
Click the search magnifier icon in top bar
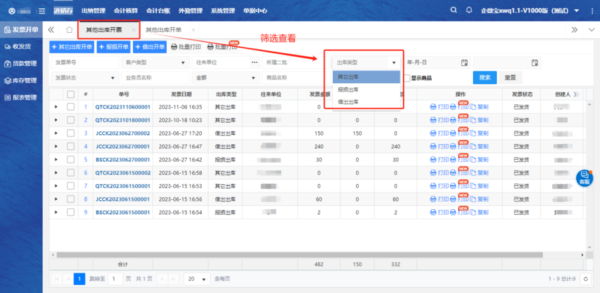click(x=453, y=11)
